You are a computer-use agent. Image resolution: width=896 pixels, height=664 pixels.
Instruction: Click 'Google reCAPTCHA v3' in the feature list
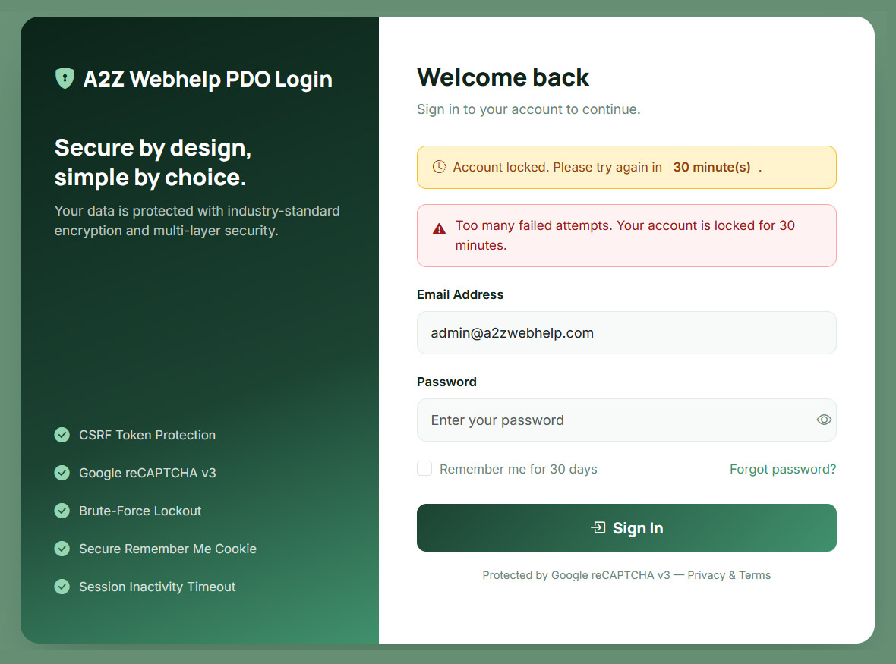(147, 473)
